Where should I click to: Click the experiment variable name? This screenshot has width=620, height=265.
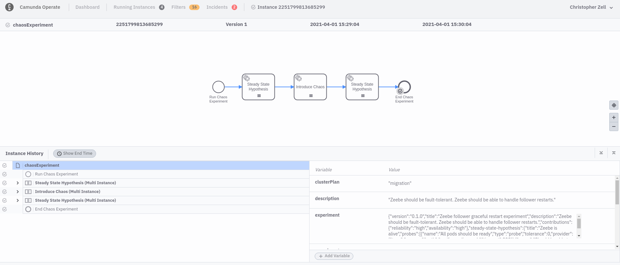click(327, 215)
